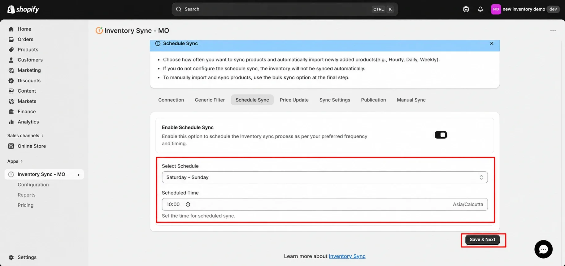Click the Settings gear icon
The width and height of the screenshot is (565, 266).
pos(11,257)
